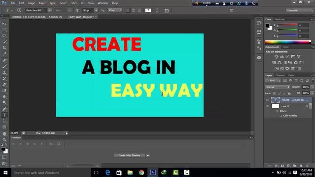The height and width of the screenshot is (177, 315).
Task: Click the Levels adjustment icon
Action: click(282, 57)
